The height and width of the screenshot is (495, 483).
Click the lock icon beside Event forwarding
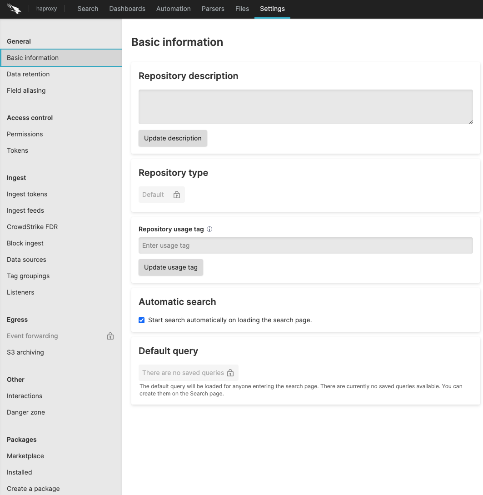(x=110, y=336)
